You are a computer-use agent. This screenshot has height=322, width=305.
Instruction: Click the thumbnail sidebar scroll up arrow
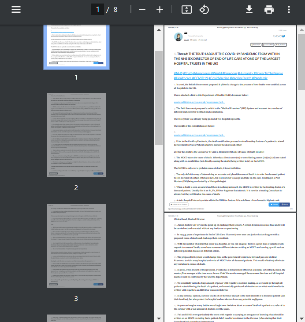pyautogui.click(x=159, y=30)
